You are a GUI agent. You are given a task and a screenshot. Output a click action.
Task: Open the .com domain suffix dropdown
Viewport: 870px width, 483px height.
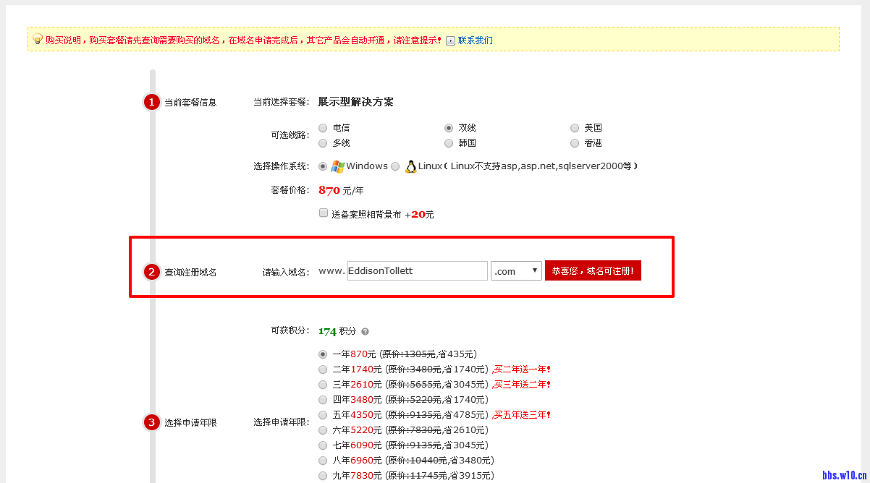click(x=516, y=271)
